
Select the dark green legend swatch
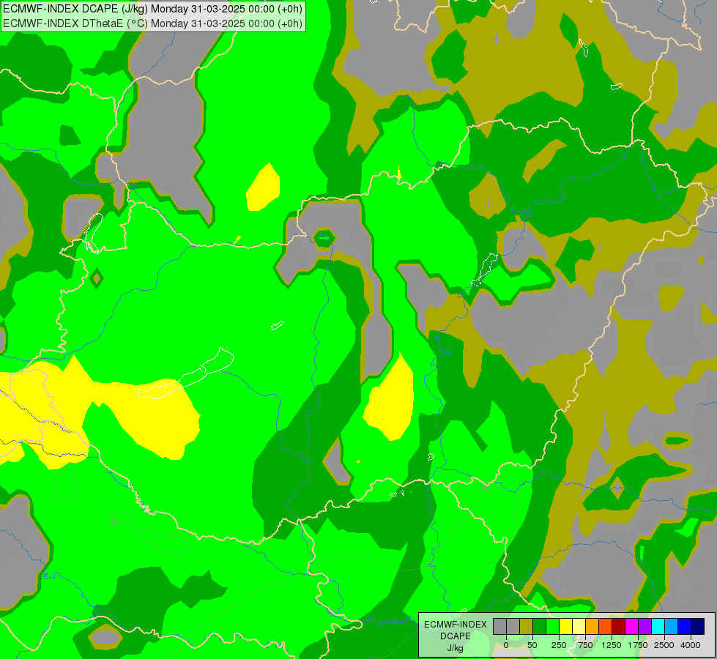(539, 626)
